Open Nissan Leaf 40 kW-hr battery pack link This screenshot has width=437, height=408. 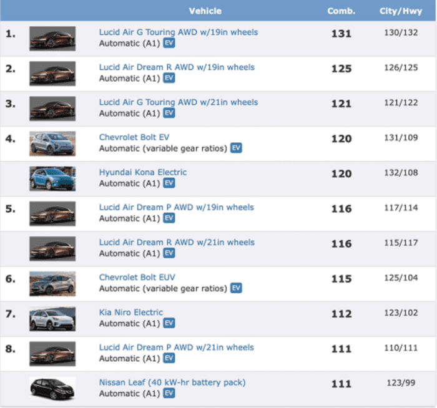172,382
